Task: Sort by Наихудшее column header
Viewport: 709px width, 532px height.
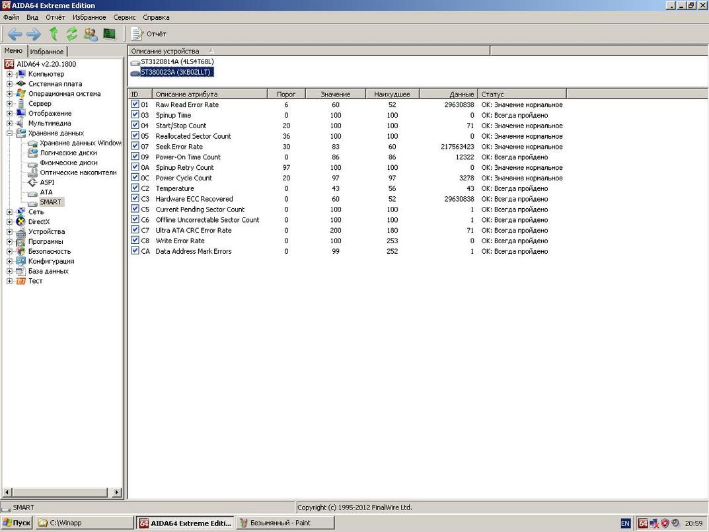Action: (392, 94)
